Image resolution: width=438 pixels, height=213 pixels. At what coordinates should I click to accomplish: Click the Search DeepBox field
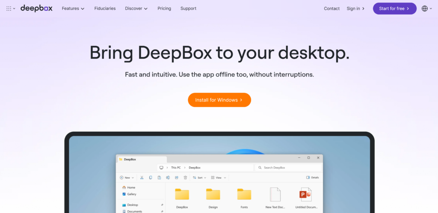tap(288, 168)
